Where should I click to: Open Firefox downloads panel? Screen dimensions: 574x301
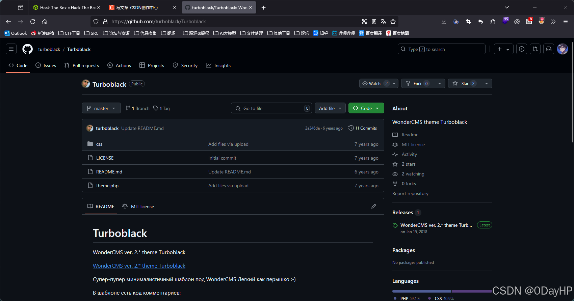[444, 22]
